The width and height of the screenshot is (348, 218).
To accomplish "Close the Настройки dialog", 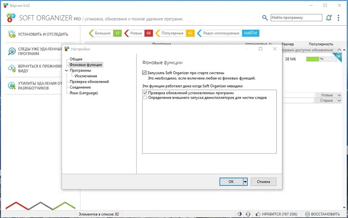I will pyautogui.click(x=275, y=49).
